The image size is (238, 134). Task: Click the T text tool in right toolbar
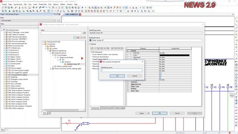(x=237, y=98)
